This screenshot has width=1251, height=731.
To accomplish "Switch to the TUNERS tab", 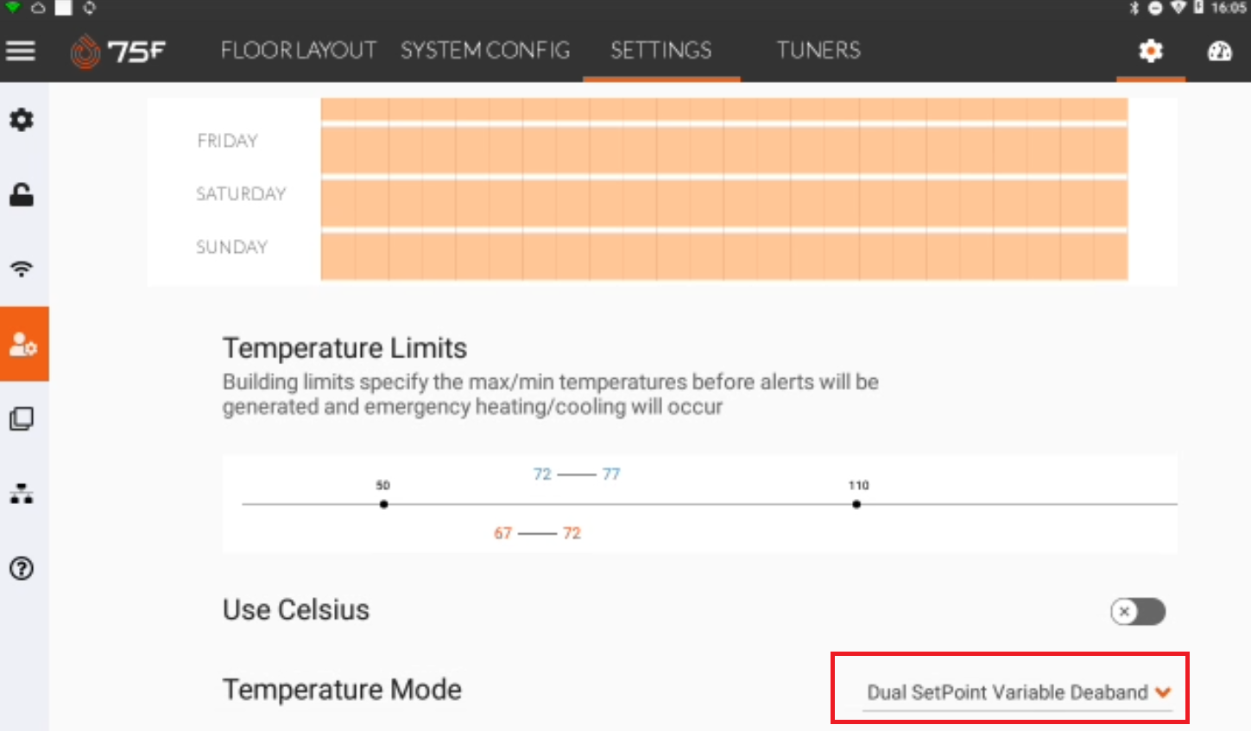I will [x=817, y=50].
